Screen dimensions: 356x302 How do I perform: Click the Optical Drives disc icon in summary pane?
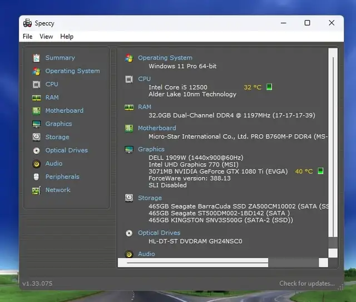click(x=129, y=233)
